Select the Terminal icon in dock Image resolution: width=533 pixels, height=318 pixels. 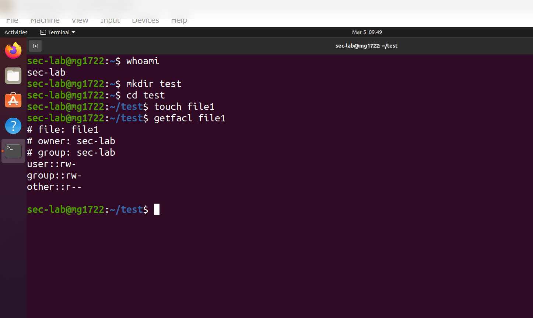point(13,151)
